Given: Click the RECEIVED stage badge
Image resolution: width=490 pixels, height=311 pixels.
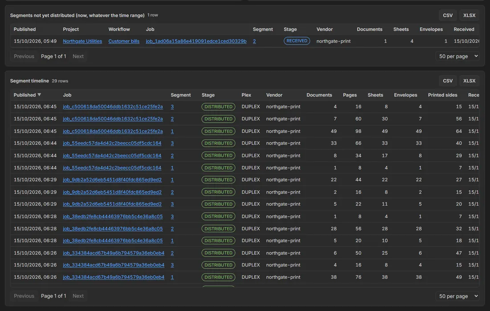Looking at the screenshot, I should (297, 41).
